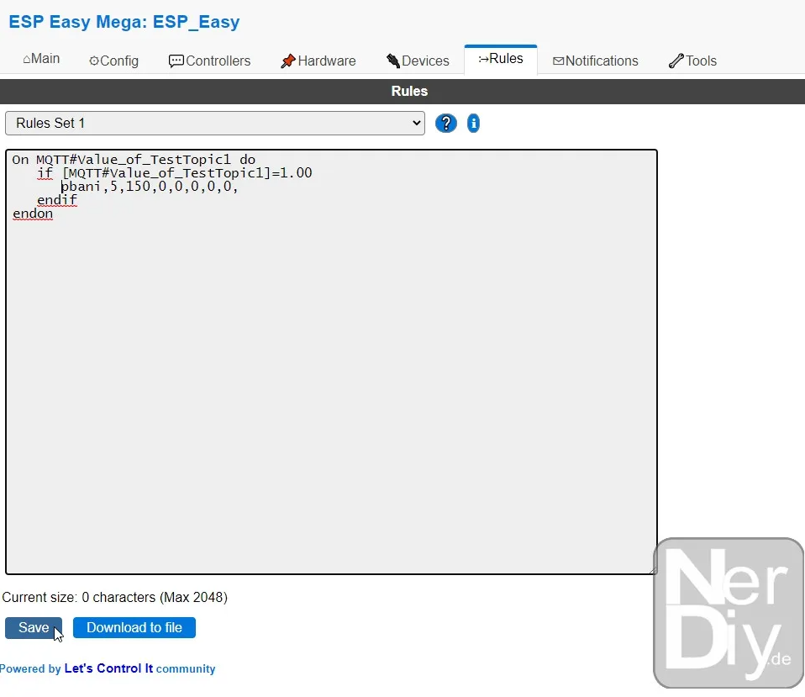
Task: Click the 'On MQTT#Value_of_TestTopic1 do' line
Action: pos(134,160)
